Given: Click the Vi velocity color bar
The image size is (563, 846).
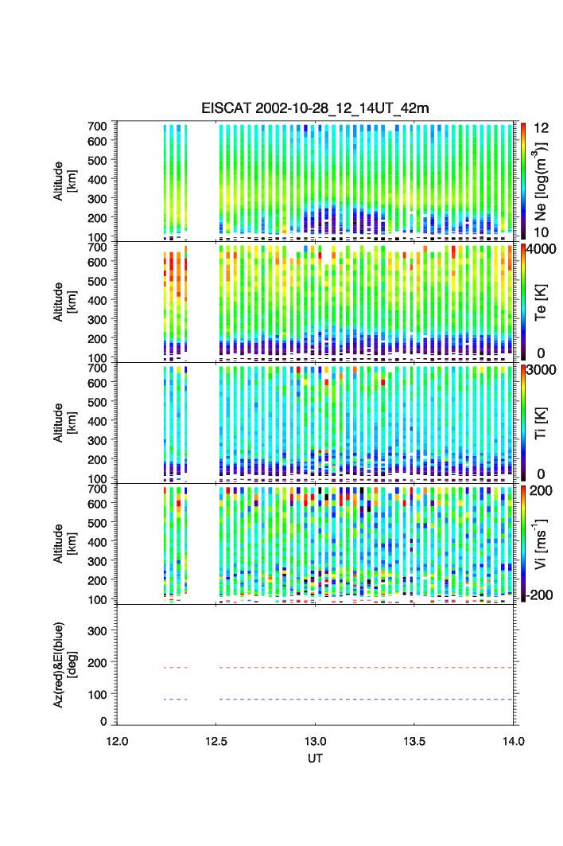Looking at the screenshot, I should (x=522, y=544).
